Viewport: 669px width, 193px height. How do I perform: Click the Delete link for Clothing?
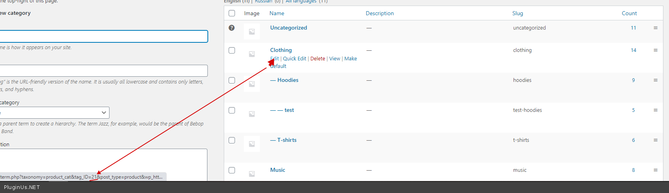[x=318, y=59]
